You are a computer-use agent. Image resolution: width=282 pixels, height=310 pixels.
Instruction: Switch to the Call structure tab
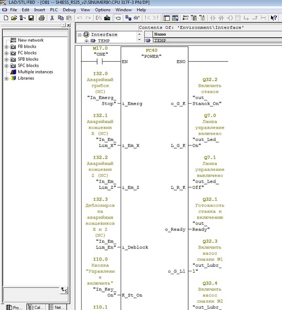pos(36,307)
